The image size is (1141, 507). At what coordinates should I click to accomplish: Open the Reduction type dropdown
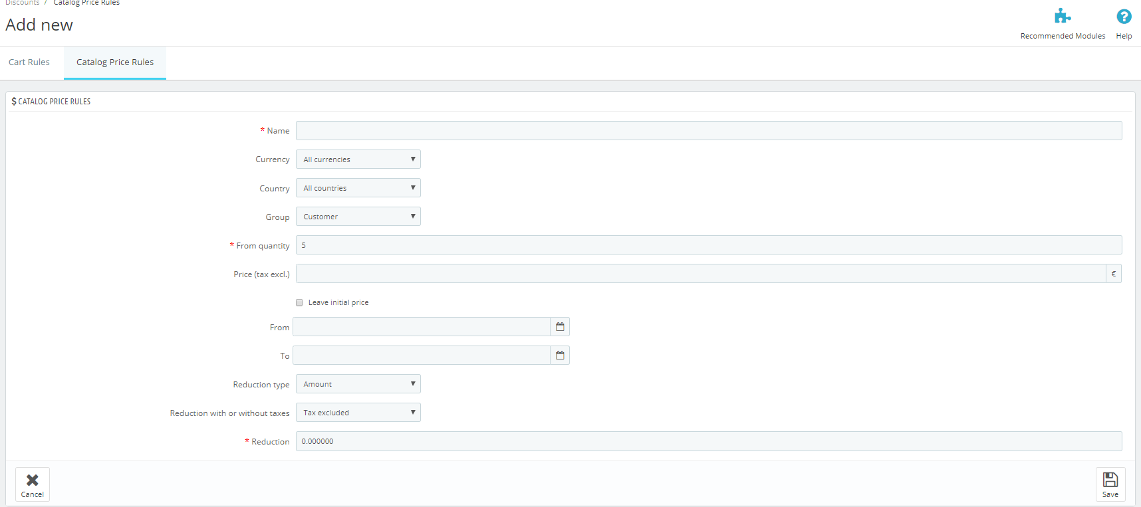click(x=358, y=384)
